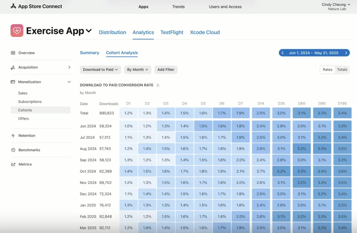Collapse the Monetization sidebar section

(x=69, y=82)
